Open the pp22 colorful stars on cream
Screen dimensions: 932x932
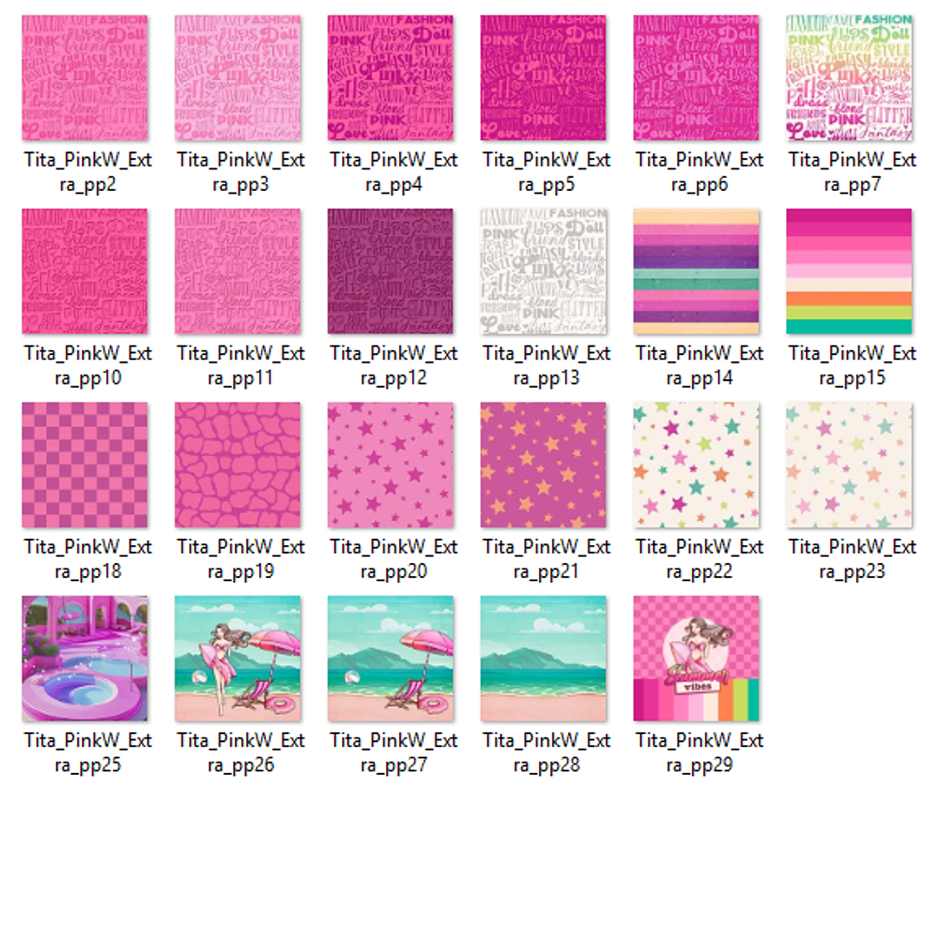(x=696, y=465)
